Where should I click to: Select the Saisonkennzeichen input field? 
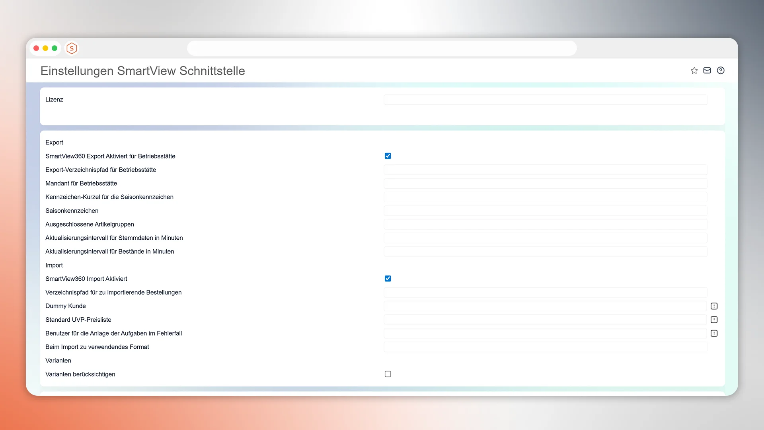[546, 210]
